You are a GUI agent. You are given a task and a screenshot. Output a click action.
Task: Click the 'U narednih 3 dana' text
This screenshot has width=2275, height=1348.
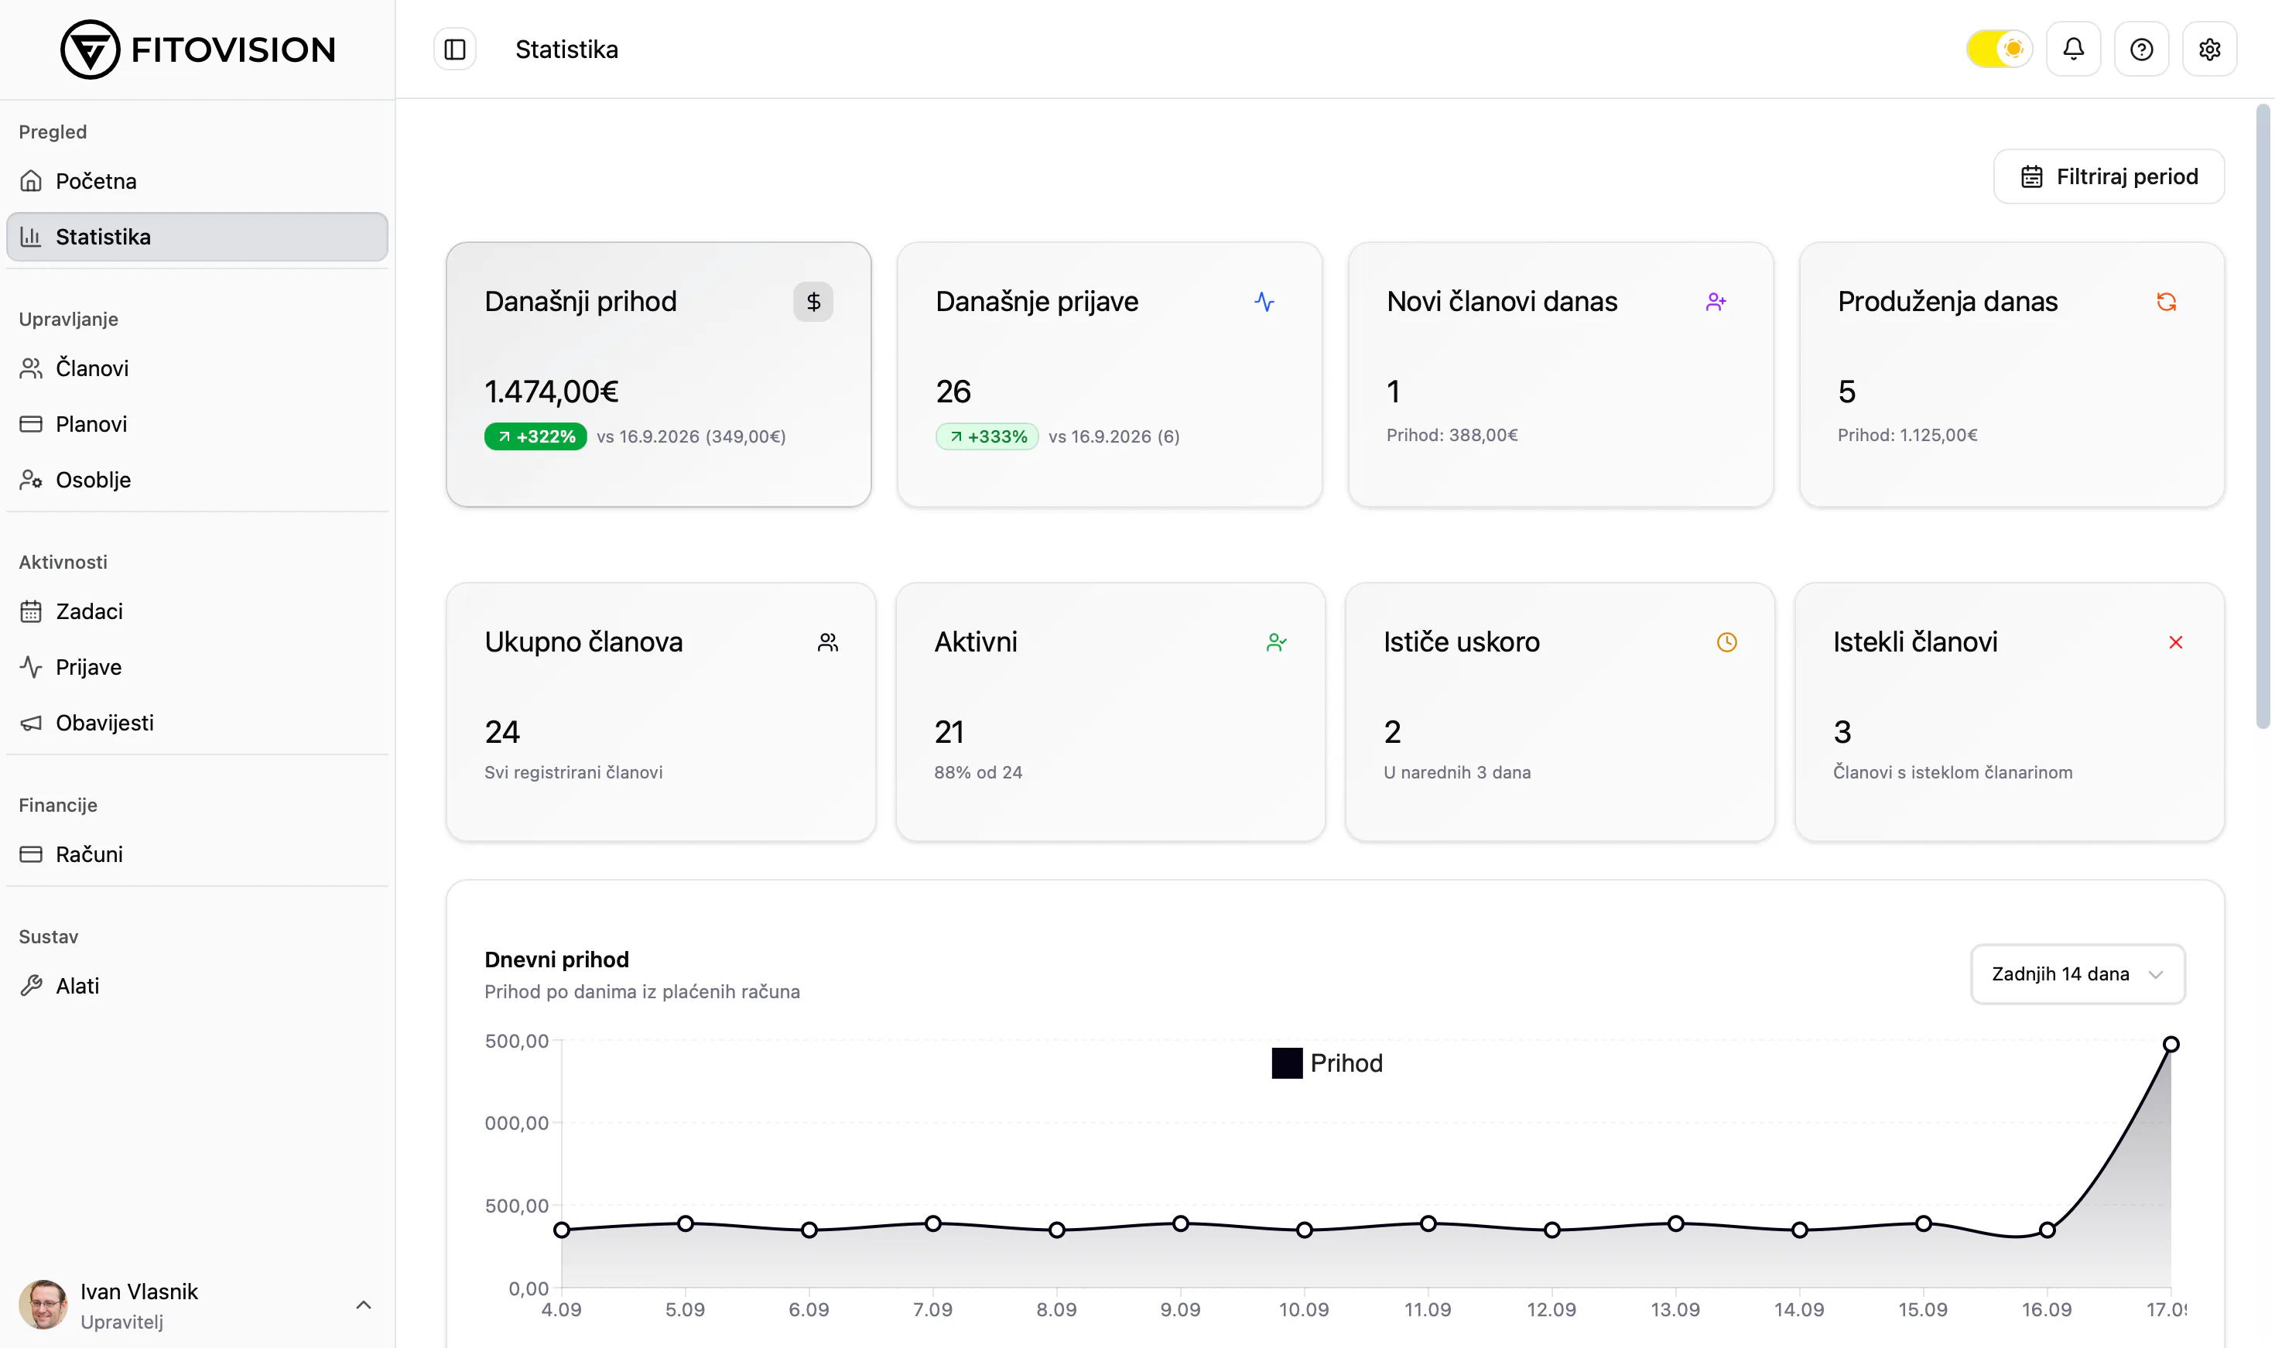[x=1457, y=772]
